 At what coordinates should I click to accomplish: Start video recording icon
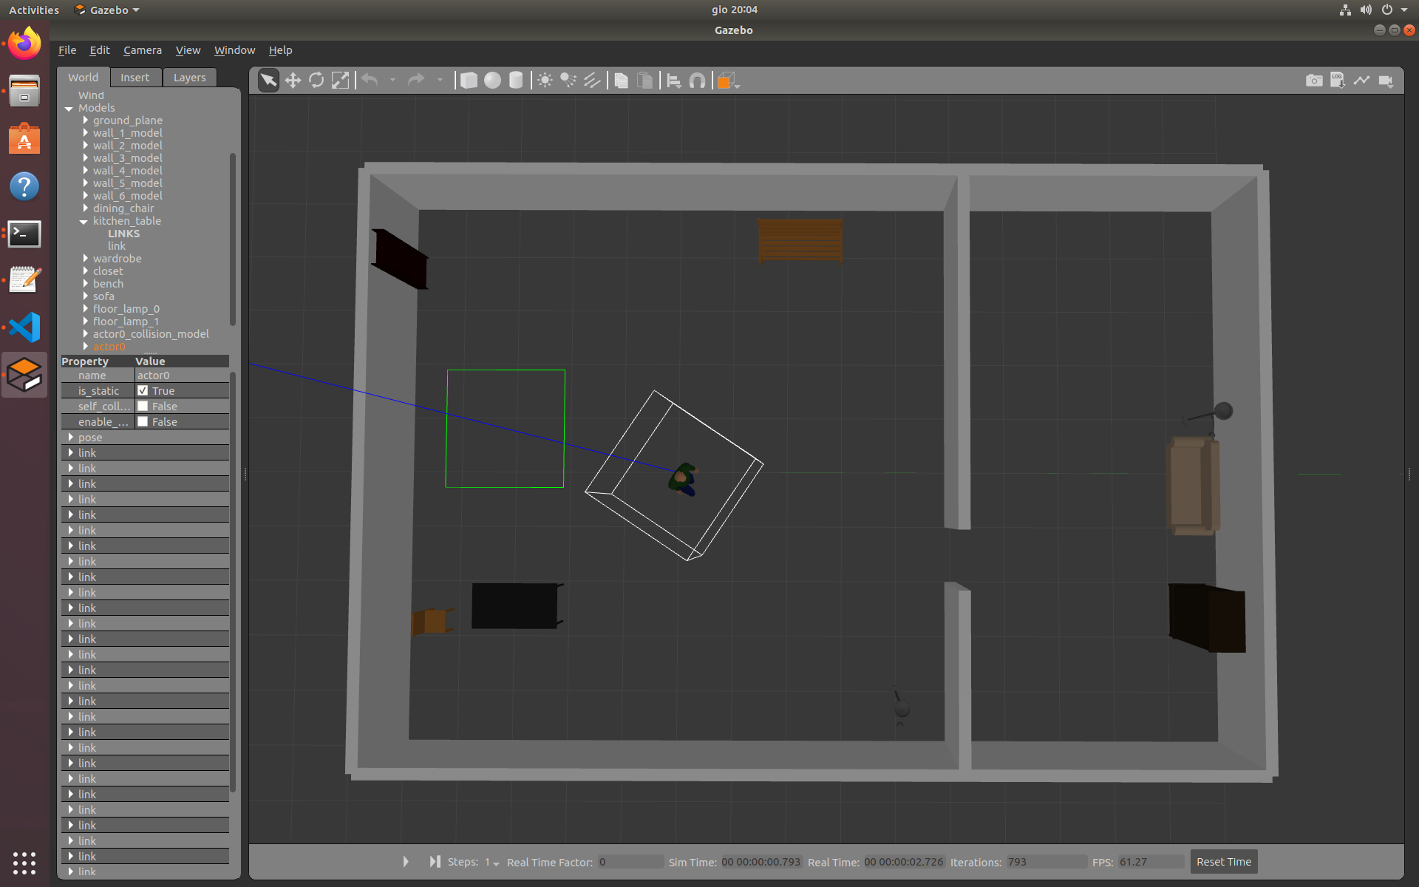tap(1386, 81)
